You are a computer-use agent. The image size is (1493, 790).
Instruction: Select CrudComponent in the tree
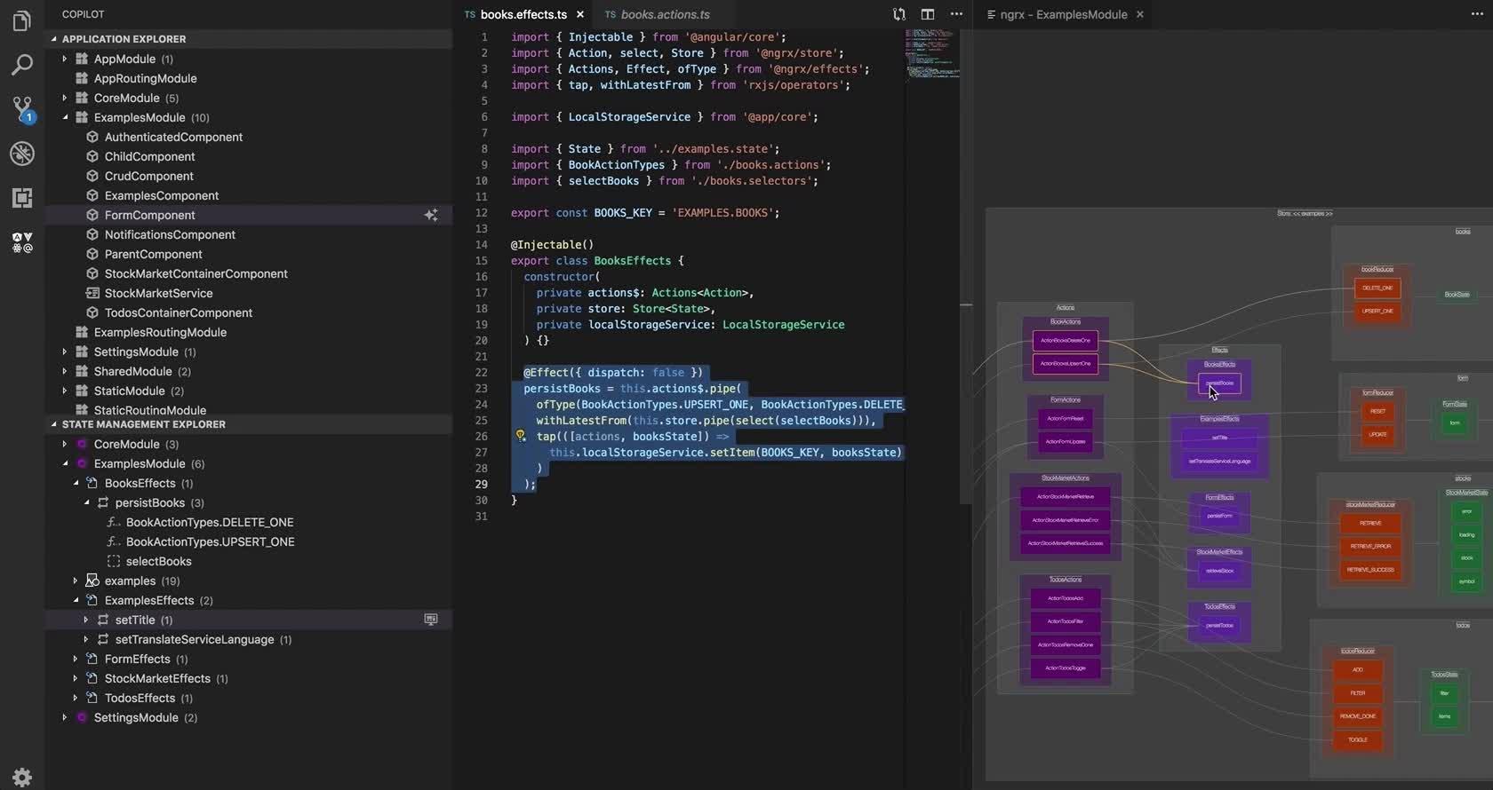[148, 176]
